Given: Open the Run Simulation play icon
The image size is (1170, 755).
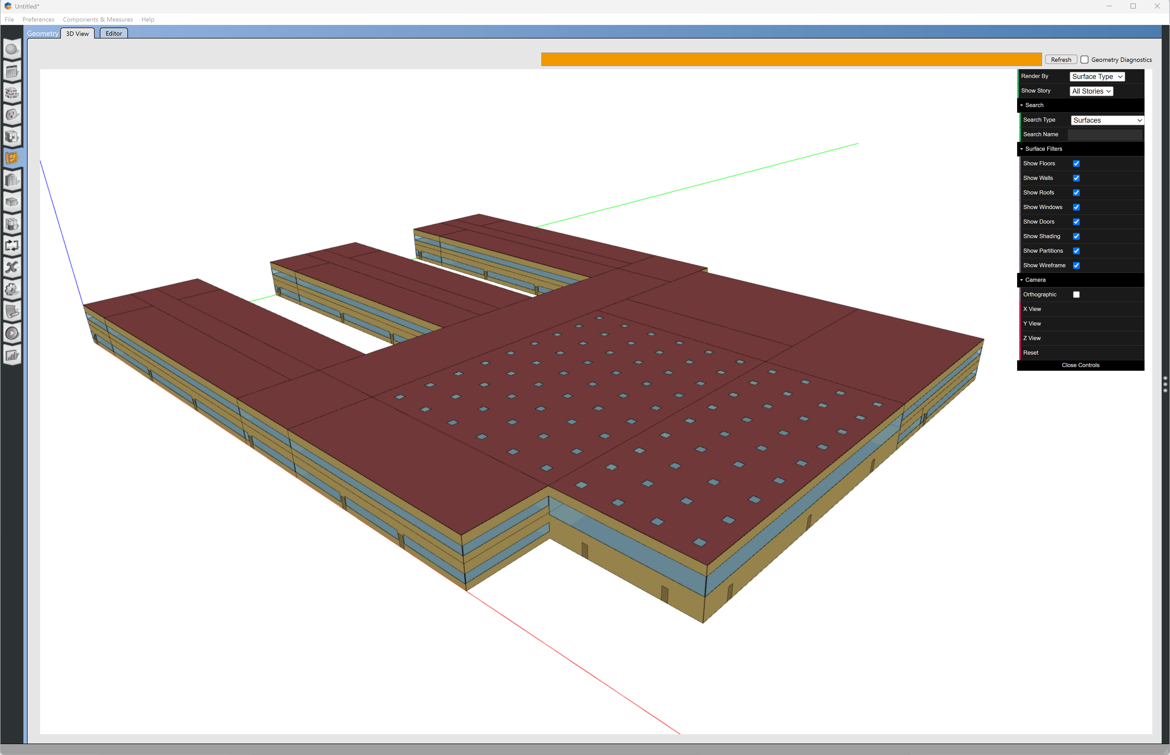Looking at the screenshot, I should click(x=12, y=333).
